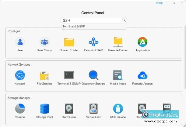The width and height of the screenshot is (186, 127).
Task: Open User Group management
Action: point(44,42)
